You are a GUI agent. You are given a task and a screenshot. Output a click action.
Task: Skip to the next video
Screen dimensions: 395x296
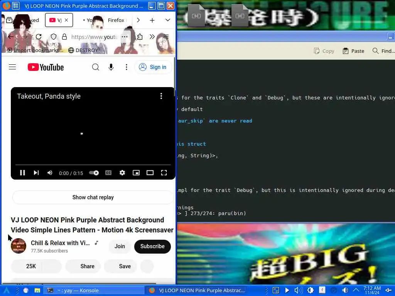pos(36,173)
